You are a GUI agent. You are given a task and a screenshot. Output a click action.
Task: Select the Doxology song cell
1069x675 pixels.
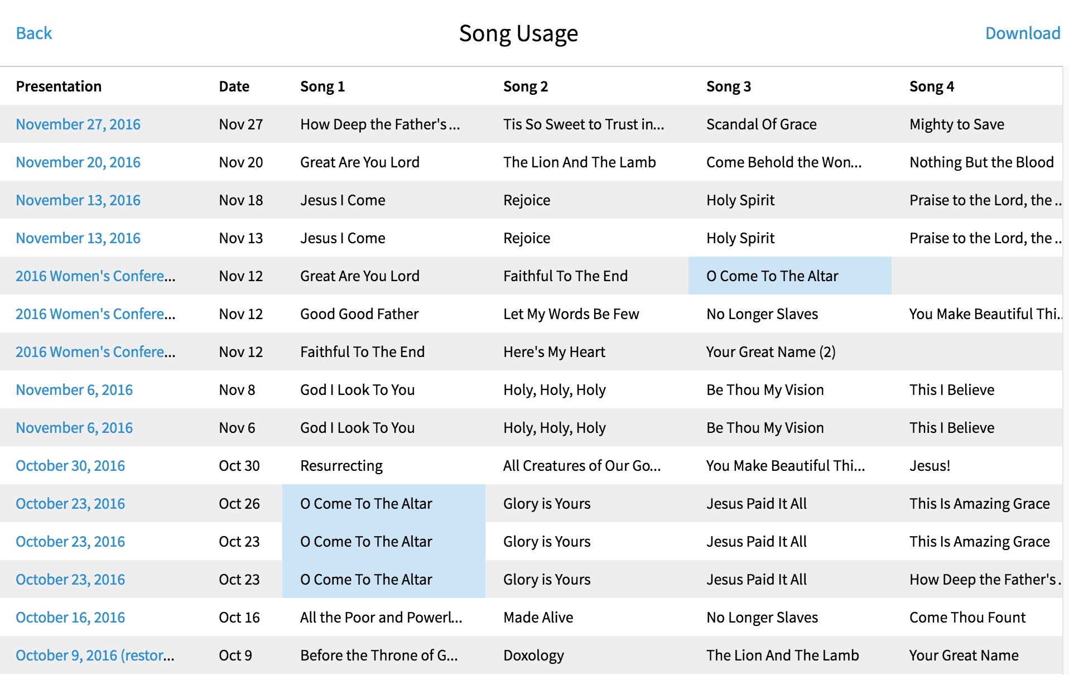pyautogui.click(x=586, y=655)
